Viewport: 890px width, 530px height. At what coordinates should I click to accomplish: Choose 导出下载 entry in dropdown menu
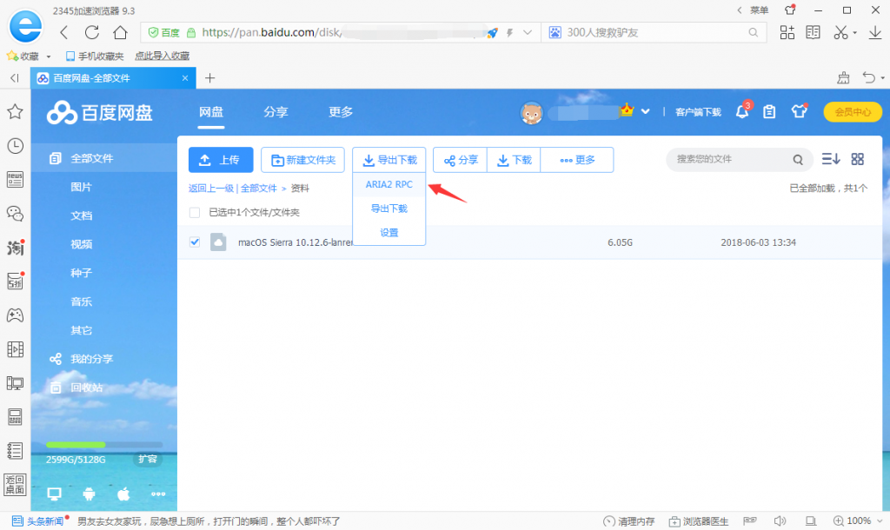pos(389,209)
